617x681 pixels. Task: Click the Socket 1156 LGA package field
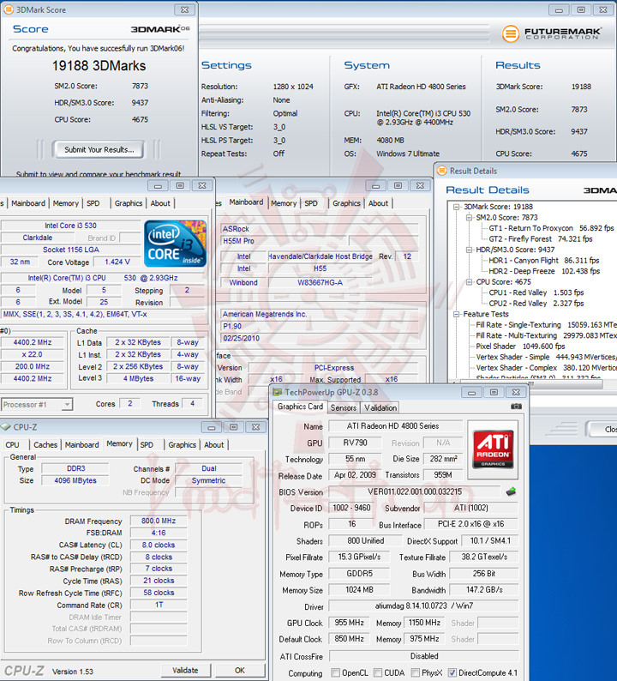(x=71, y=250)
